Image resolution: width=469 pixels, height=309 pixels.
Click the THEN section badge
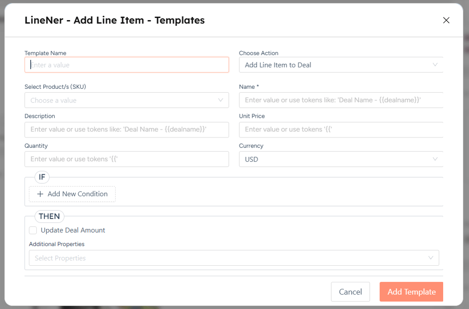point(50,216)
